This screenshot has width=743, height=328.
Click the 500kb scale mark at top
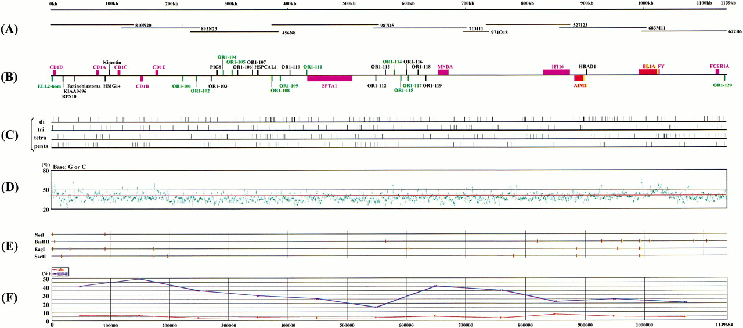[x=349, y=3]
